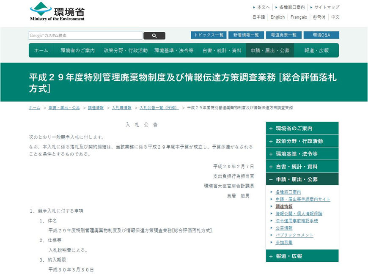Open the 報道発表一覧 button
Viewport: 368px width, 274px height.
tap(283, 36)
